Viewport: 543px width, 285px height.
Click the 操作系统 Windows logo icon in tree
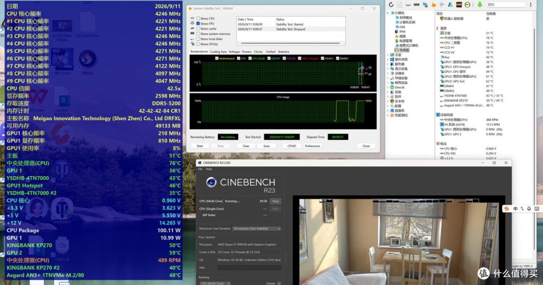392,59
